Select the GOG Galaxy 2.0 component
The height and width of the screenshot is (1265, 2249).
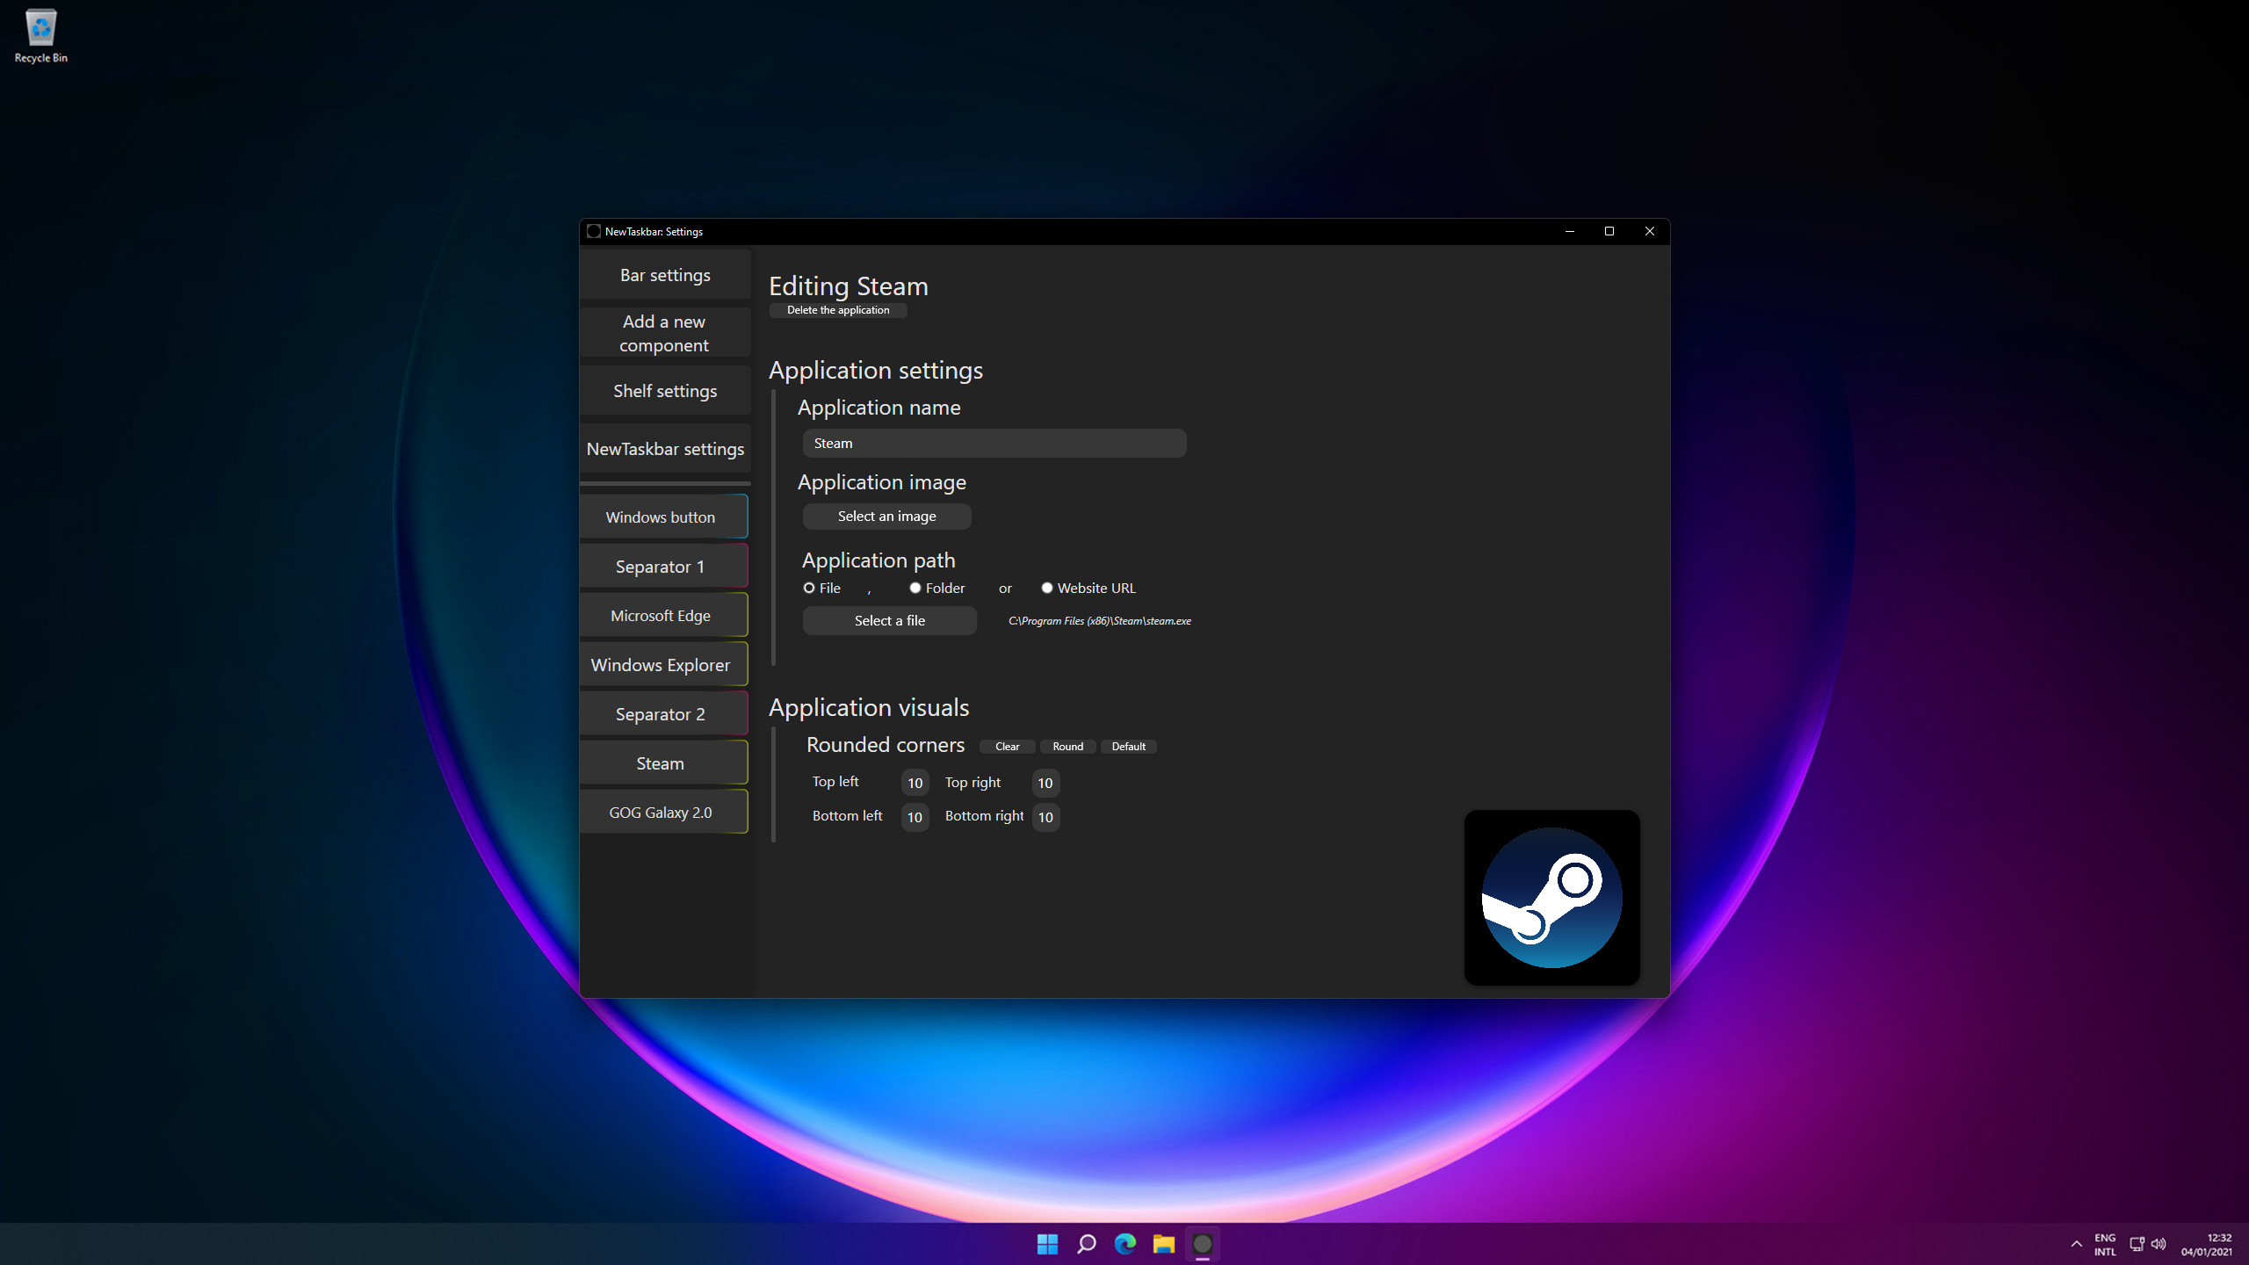pos(661,812)
